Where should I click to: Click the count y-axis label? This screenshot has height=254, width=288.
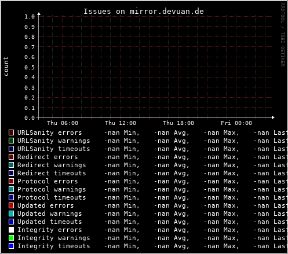(6, 67)
